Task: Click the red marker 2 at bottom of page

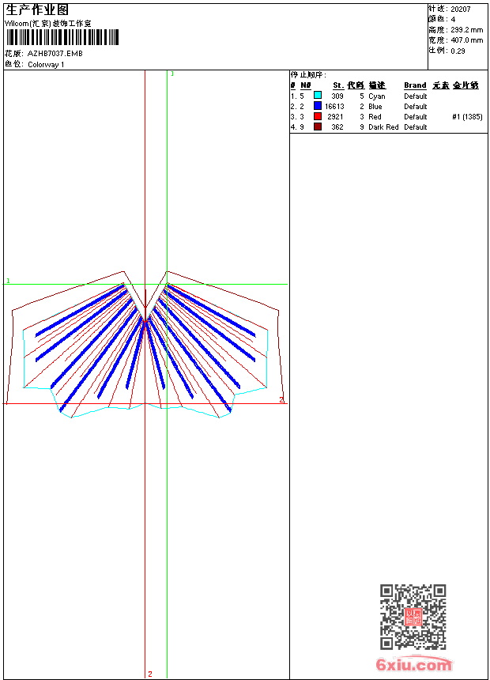Action: (150, 674)
